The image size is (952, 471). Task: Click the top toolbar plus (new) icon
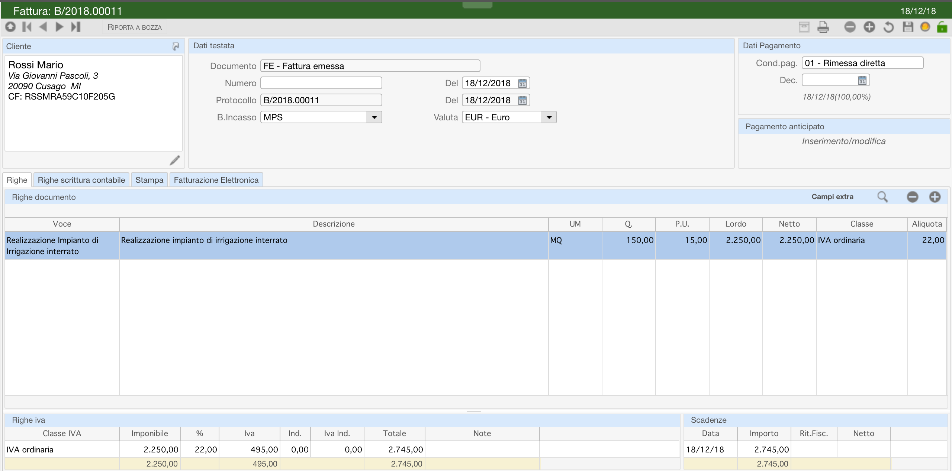[869, 27]
